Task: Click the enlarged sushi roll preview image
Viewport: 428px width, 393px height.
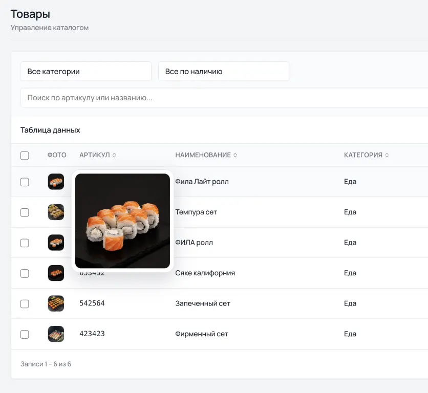Action: click(x=122, y=221)
